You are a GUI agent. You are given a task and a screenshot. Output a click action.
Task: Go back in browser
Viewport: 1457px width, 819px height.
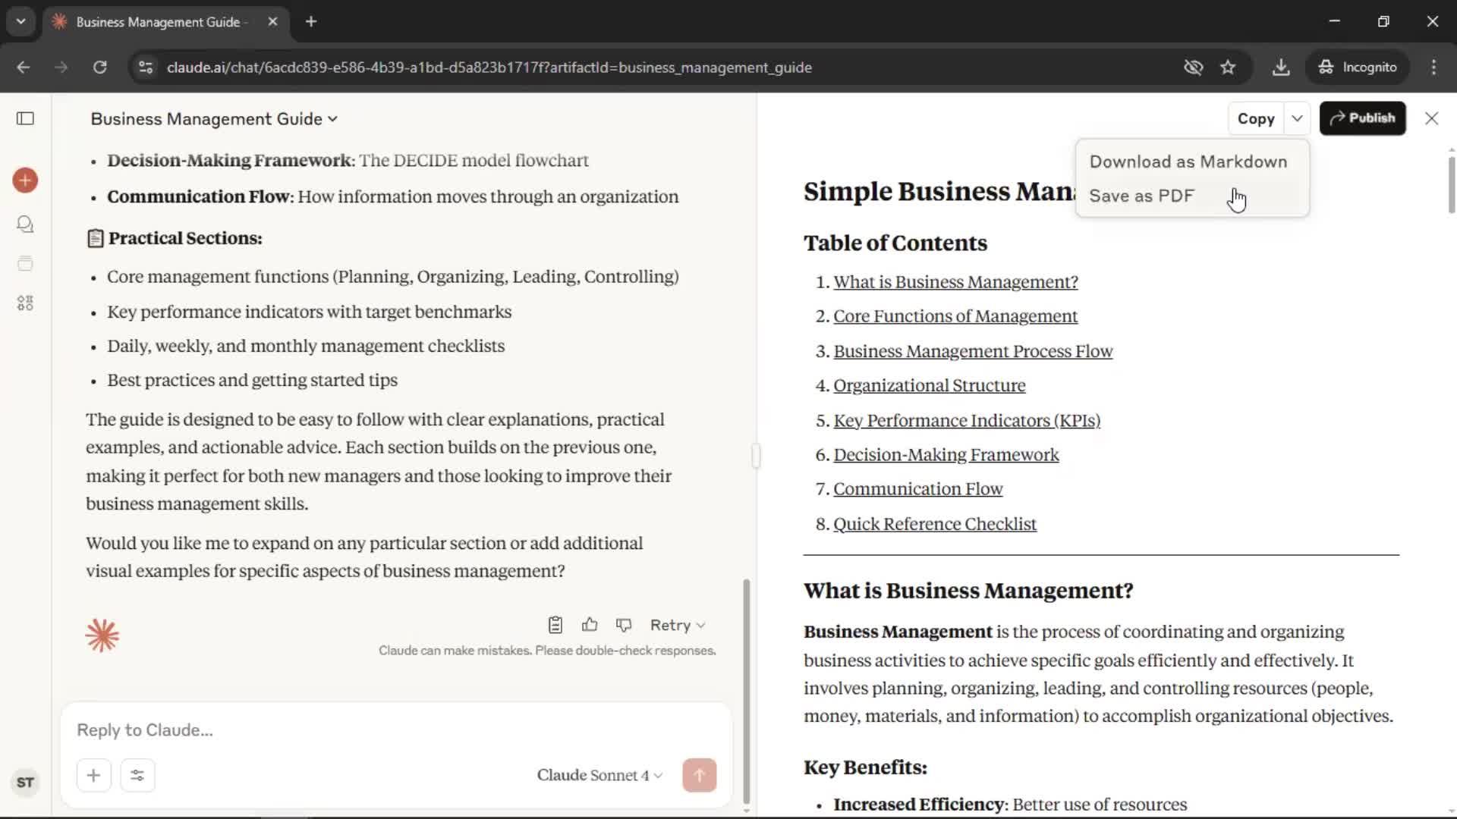(x=24, y=67)
